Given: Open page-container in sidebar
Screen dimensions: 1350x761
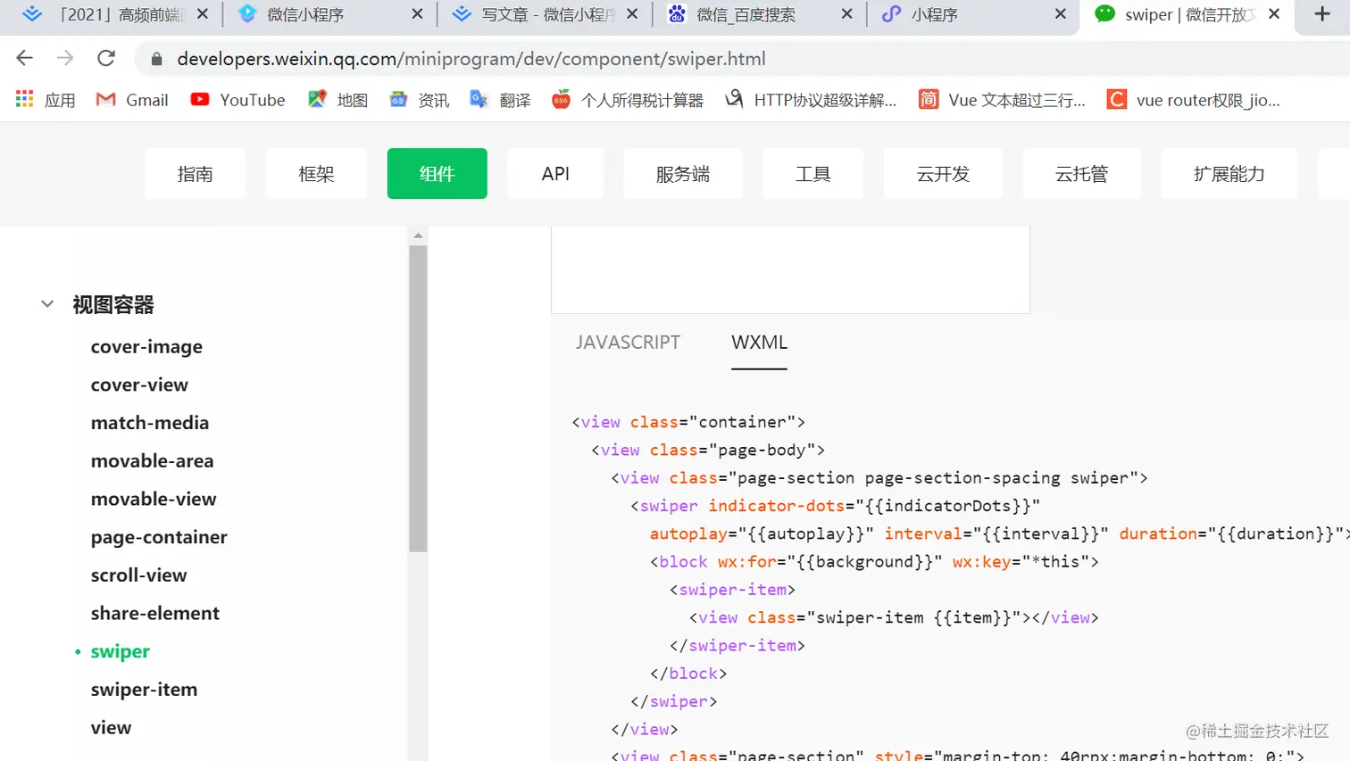Looking at the screenshot, I should (x=159, y=537).
